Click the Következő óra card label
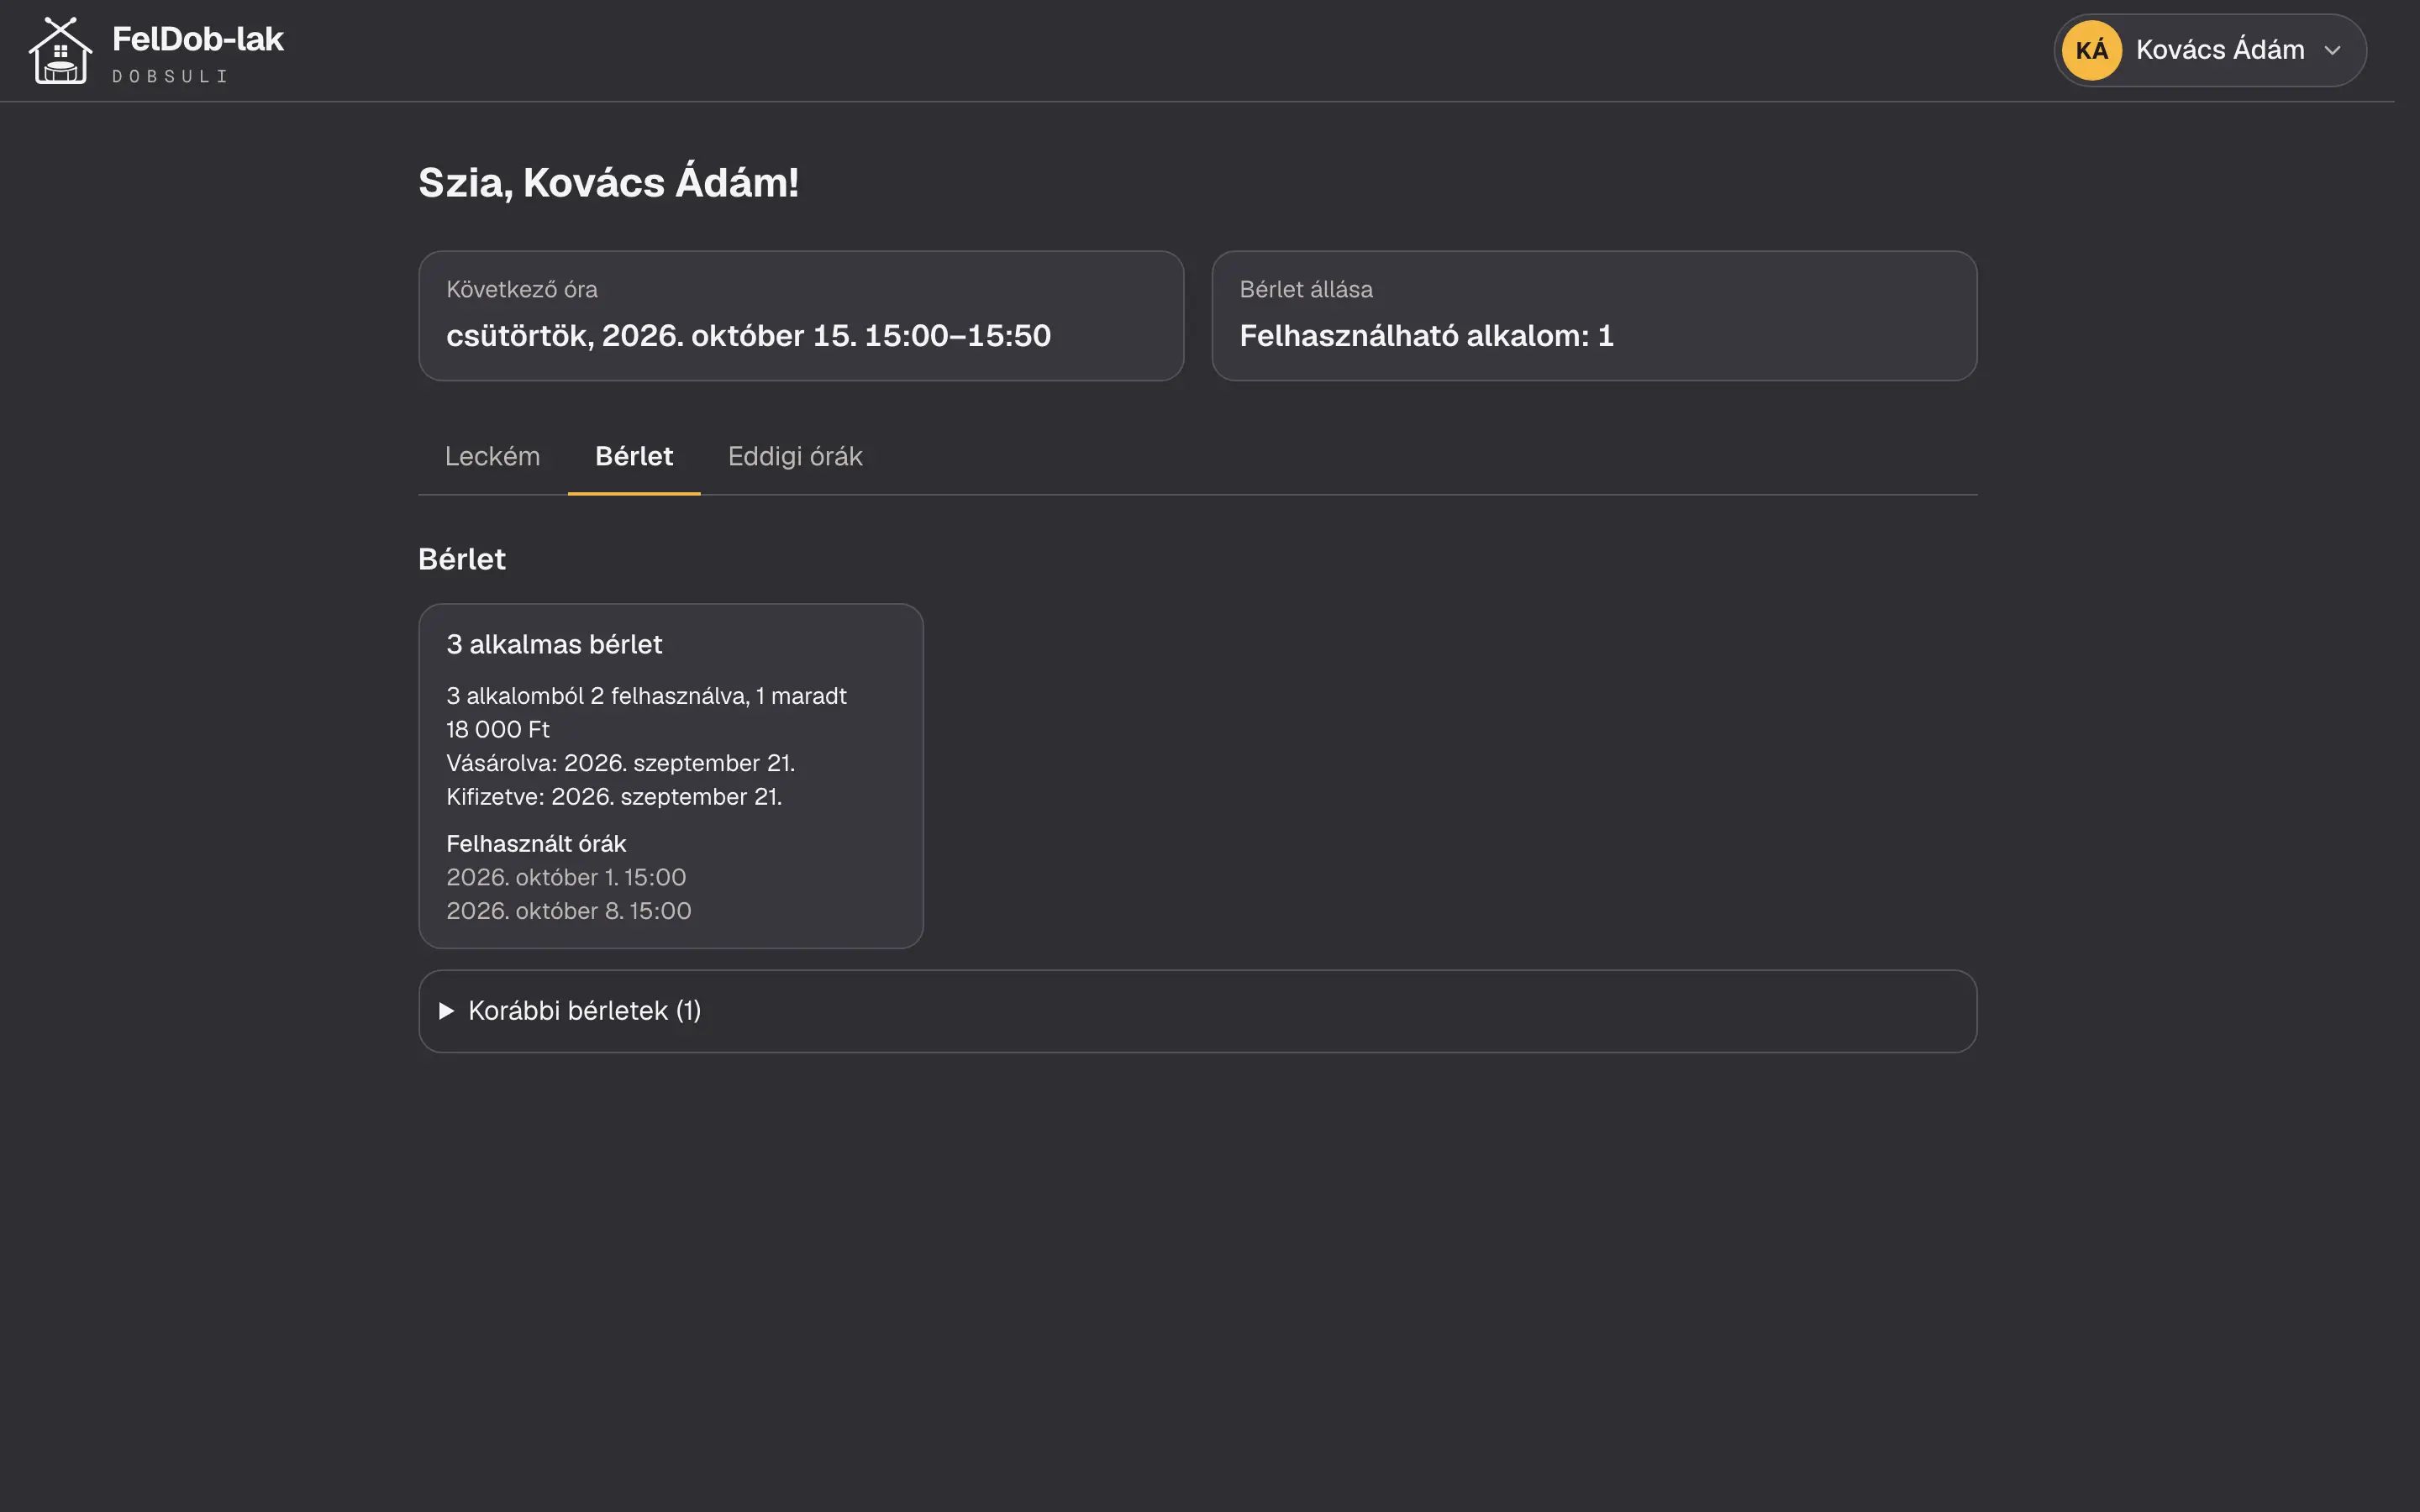Viewport: 2420px width, 1512px height. click(x=522, y=290)
